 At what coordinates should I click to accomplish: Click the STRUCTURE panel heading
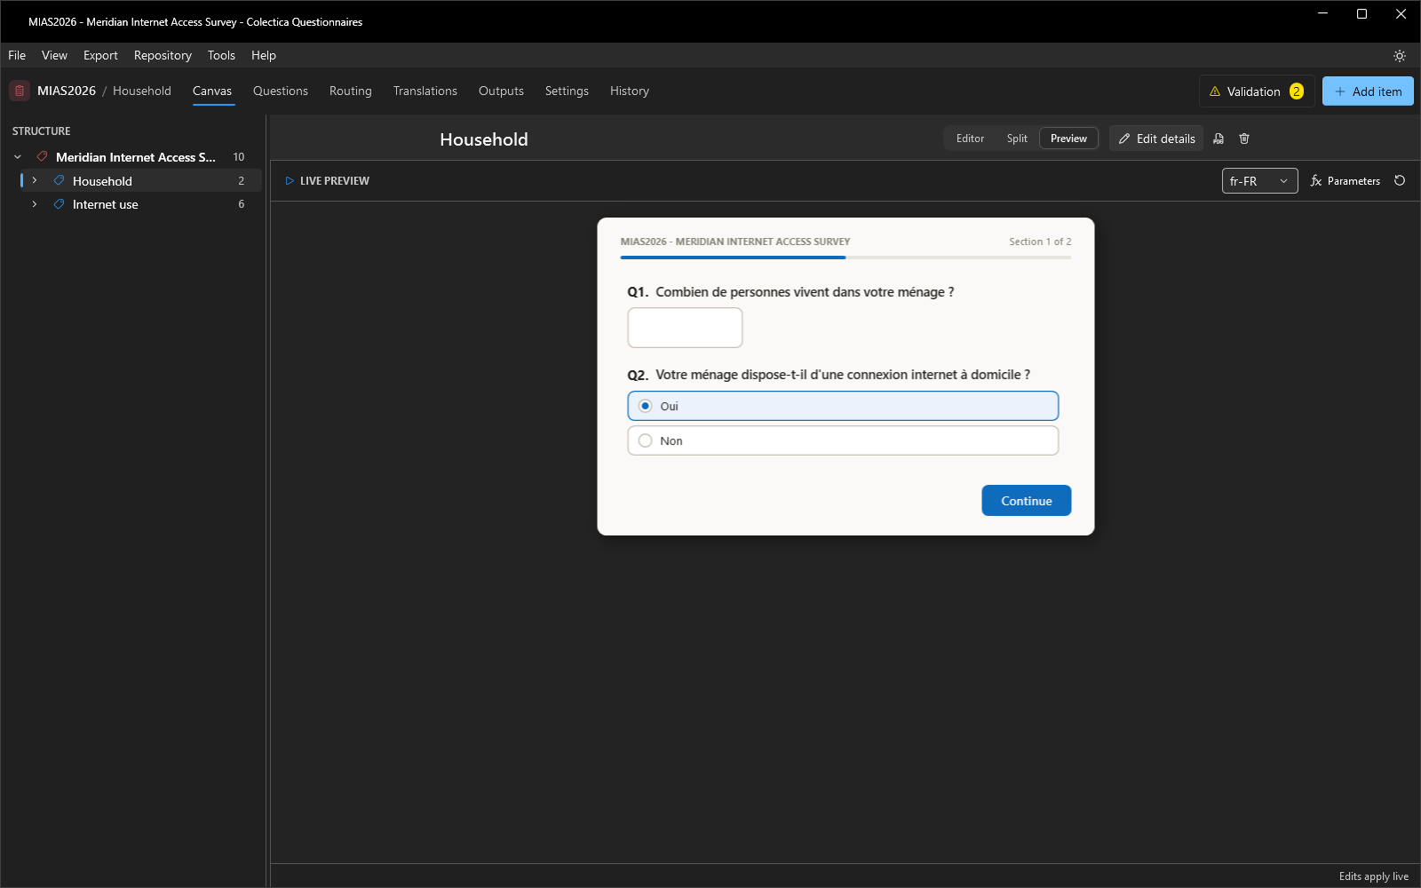click(42, 131)
